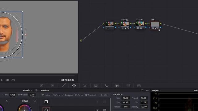The image size is (198, 111).
Task: Click the node graph source input dot
Action: 81,40
